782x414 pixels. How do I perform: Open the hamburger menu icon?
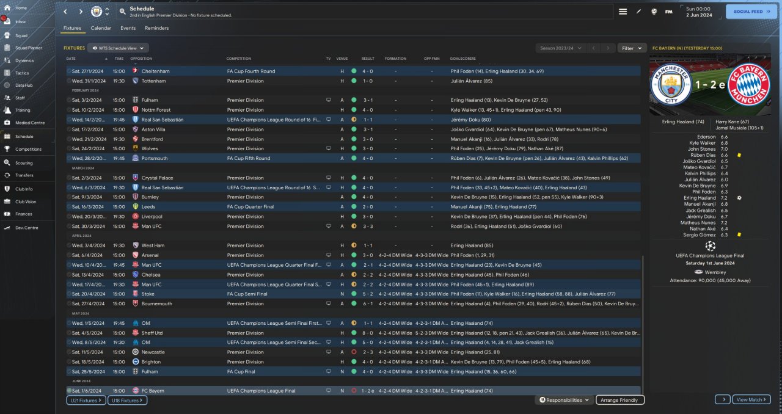623,12
